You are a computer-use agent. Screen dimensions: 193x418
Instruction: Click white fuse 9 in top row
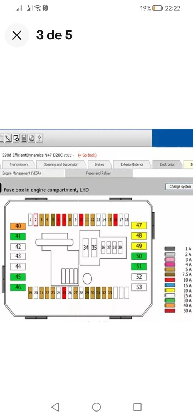click(75, 220)
